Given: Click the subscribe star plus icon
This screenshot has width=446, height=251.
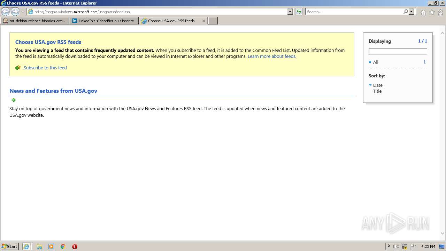Looking at the screenshot, I should pyautogui.click(x=18, y=68).
